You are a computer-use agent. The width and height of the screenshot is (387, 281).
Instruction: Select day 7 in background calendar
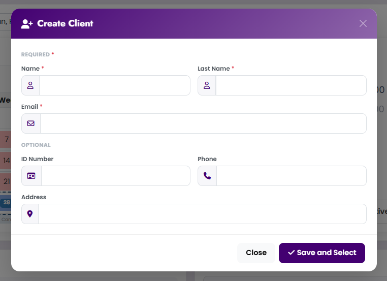coord(6,139)
